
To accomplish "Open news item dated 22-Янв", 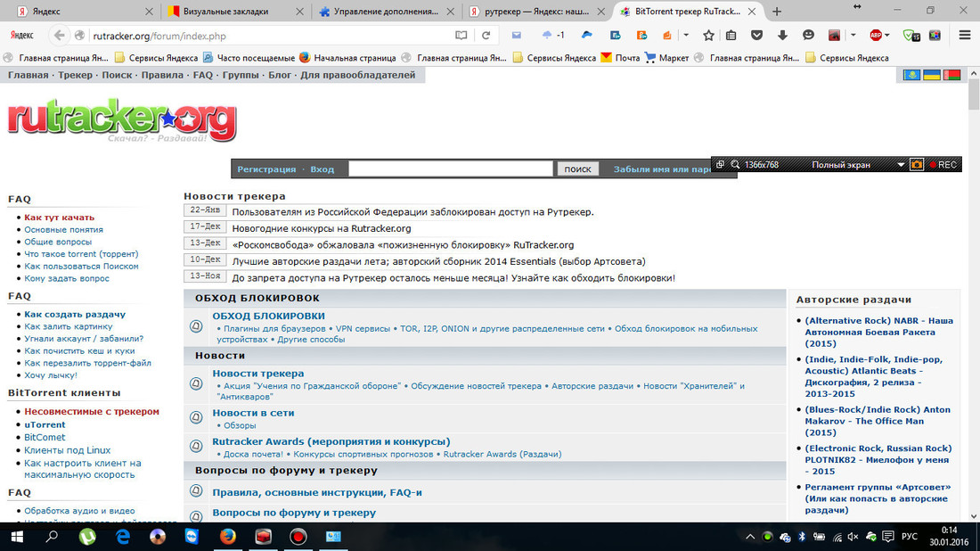I will [413, 212].
